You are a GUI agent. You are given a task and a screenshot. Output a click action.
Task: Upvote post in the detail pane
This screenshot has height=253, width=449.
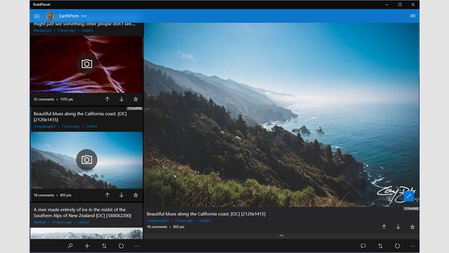point(384,227)
